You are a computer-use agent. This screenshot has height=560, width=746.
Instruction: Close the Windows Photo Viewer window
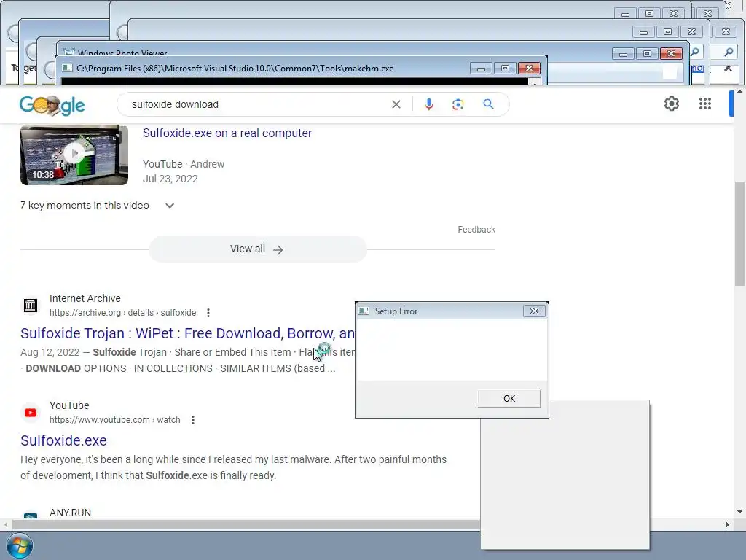[x=671, y=53]
